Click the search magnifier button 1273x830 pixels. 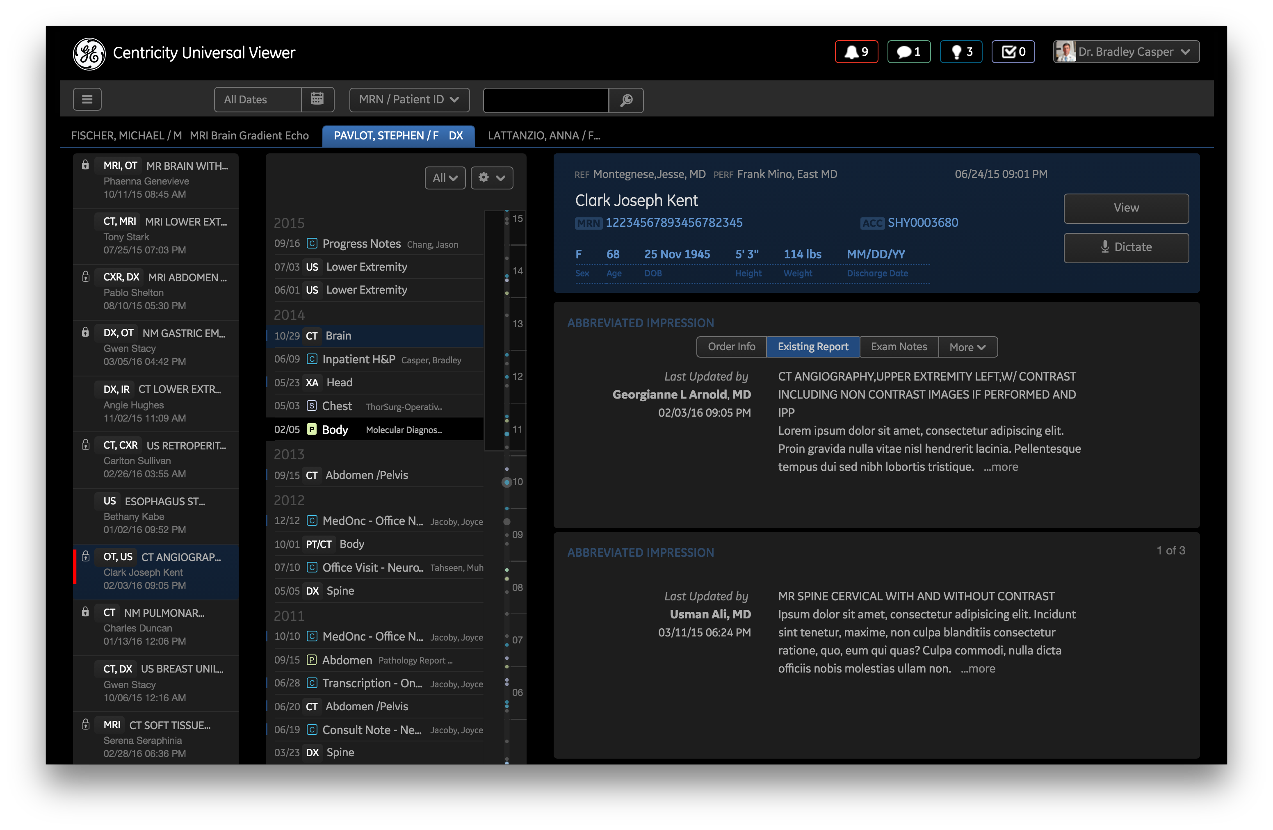tap(626, 100)
